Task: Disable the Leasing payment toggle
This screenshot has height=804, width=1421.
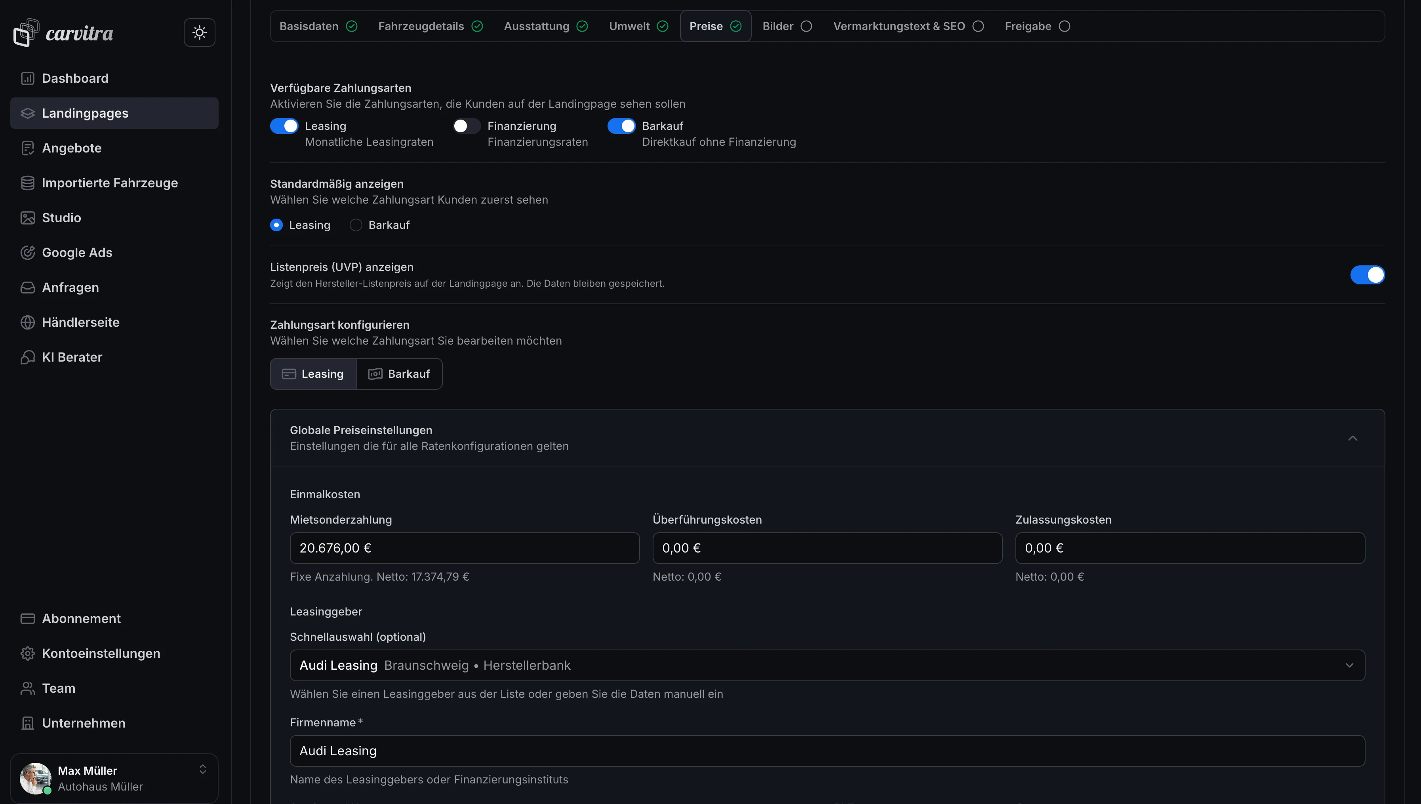Action: coord(284,126)
